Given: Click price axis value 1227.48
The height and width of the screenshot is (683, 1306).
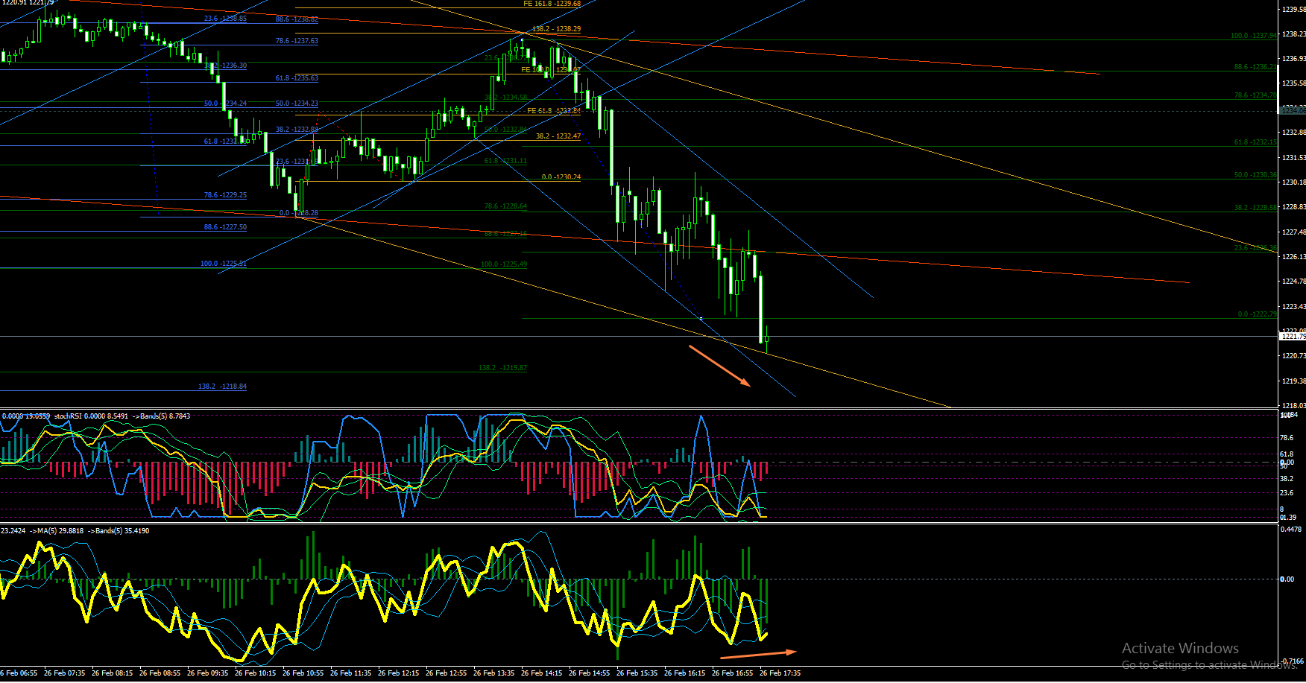Looking at the screenshot, I should (x=1293, y=232).
